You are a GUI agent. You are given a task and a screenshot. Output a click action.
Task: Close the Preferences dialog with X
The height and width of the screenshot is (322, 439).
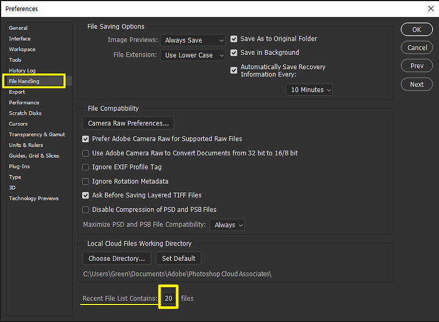[431, 9]
